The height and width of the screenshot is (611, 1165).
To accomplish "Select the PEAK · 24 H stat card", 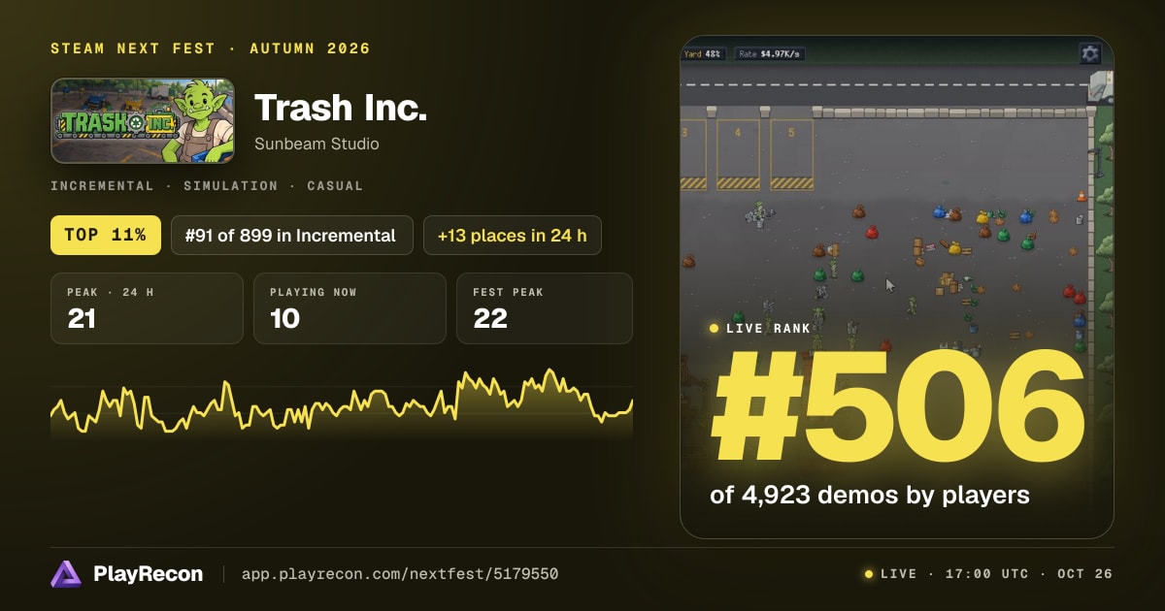I will click(x=147, y=308).
